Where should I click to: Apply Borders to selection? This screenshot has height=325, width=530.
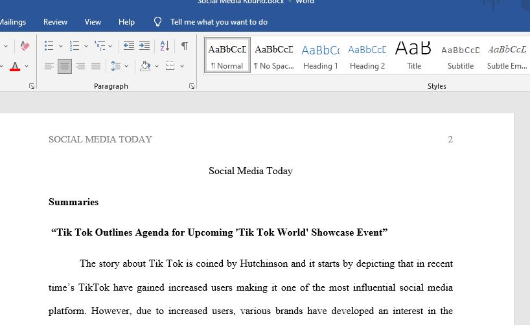click(x=170, y=66)
